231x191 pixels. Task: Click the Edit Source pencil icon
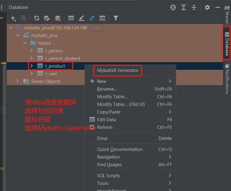[x=81, y=18]
